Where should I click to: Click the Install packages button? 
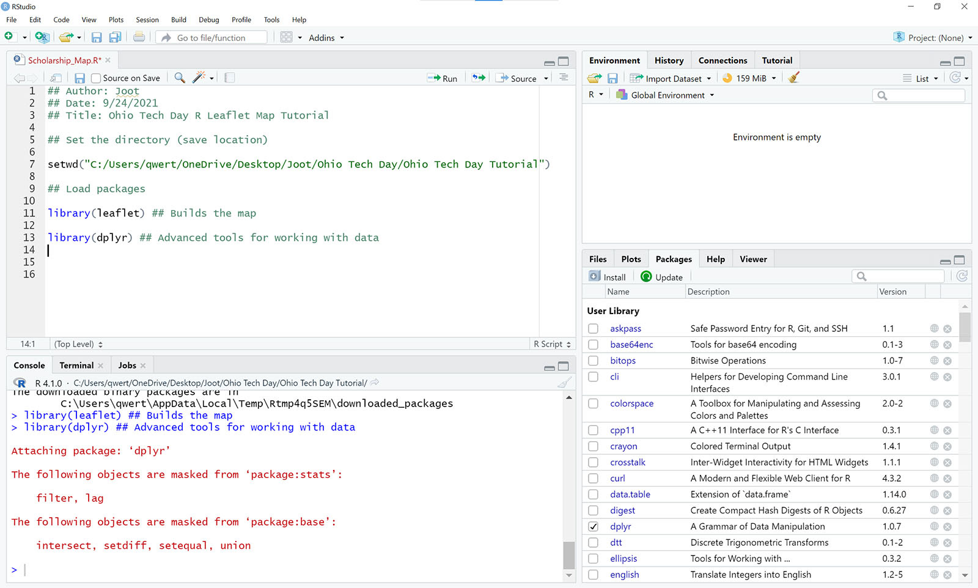607,277
